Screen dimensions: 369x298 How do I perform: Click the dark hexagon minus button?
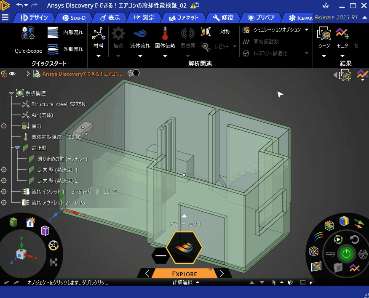[x=161, y=255]
